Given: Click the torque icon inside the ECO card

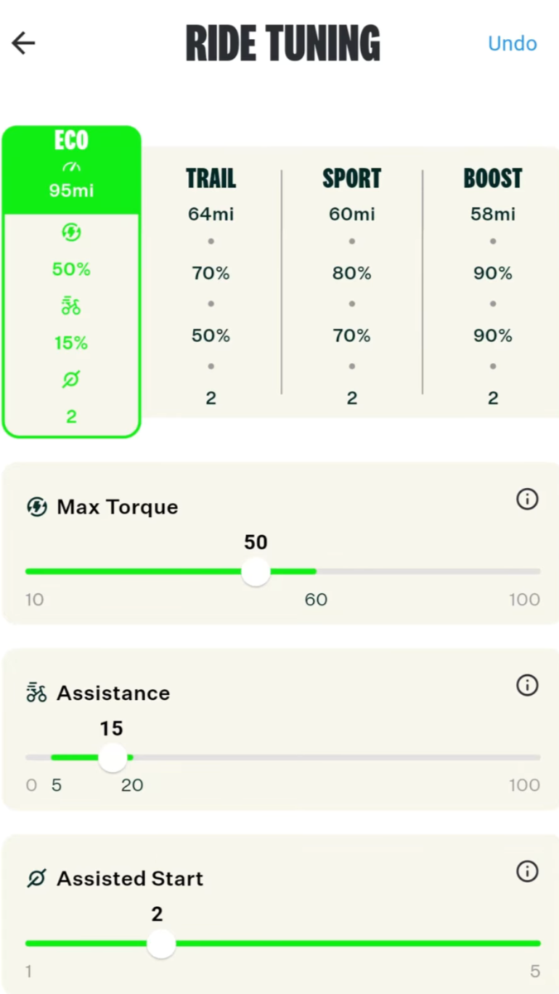Looking at the screenshot, I should click(71, 233).
